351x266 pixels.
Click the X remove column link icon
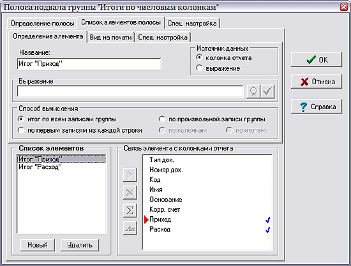(x=130, y=193)
